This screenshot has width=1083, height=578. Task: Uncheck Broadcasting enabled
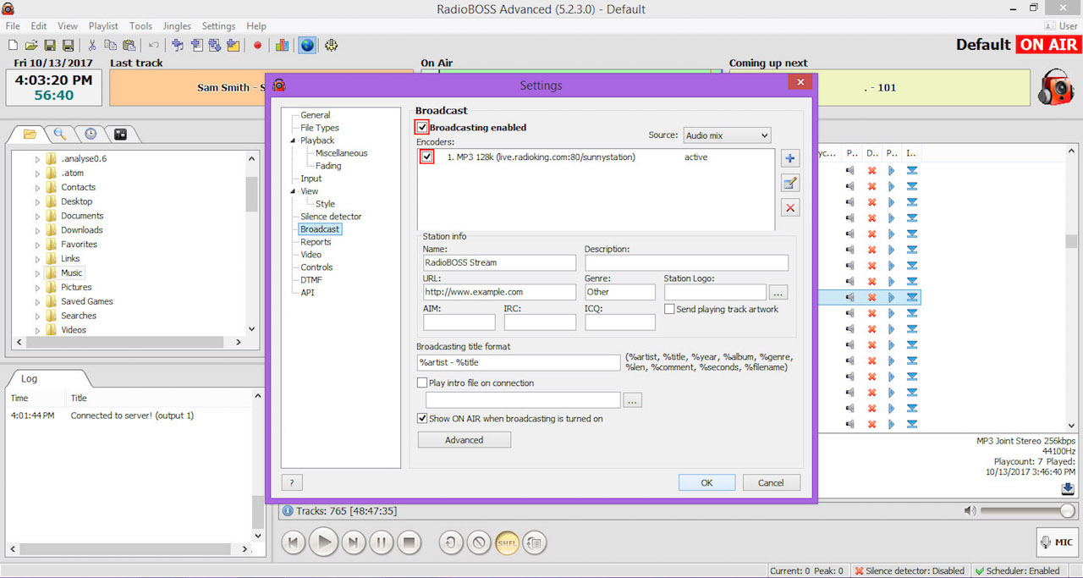(422, 127)
